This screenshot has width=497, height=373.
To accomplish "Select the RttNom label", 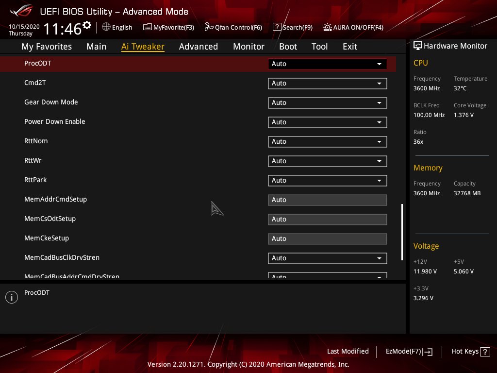I will pyautogui.click(x=36, y=141).
